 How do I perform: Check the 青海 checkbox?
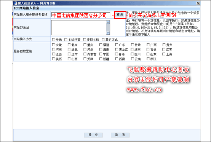click(117, 54)
